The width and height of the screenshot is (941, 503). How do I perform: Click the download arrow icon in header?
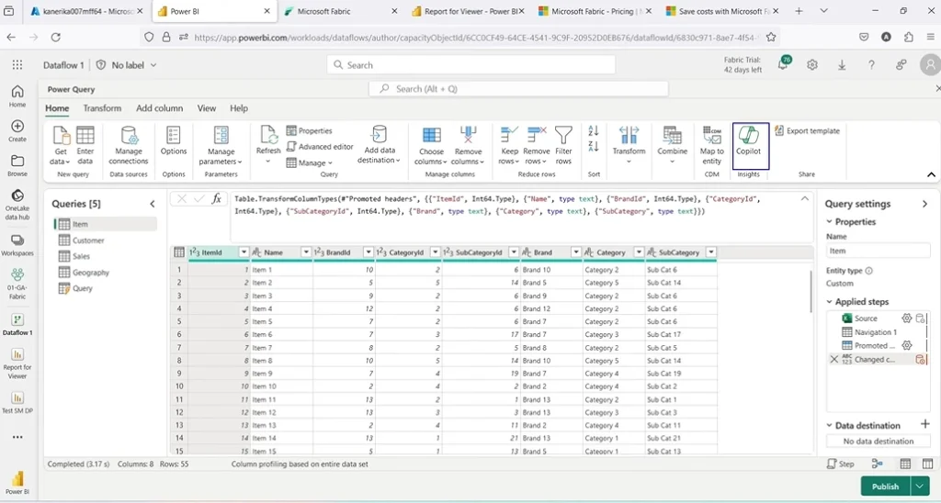coord(842,65)
